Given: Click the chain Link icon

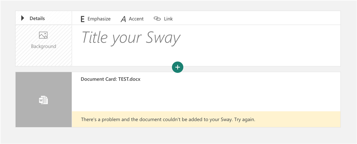Looking at the screenshot, I should coord(157,19).
